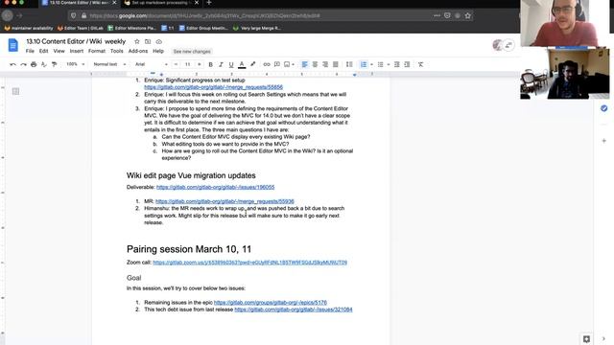Open the merge_requests/55936 link
Image resolution: width=614 pixels, height=345 pixels.
tap(224, 201)
